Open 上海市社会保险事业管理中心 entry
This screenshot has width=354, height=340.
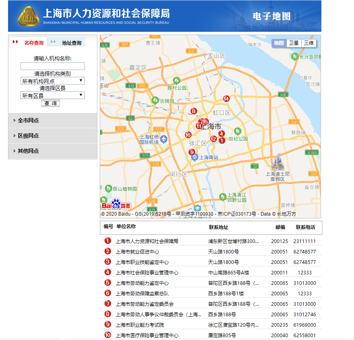[147, 273]
